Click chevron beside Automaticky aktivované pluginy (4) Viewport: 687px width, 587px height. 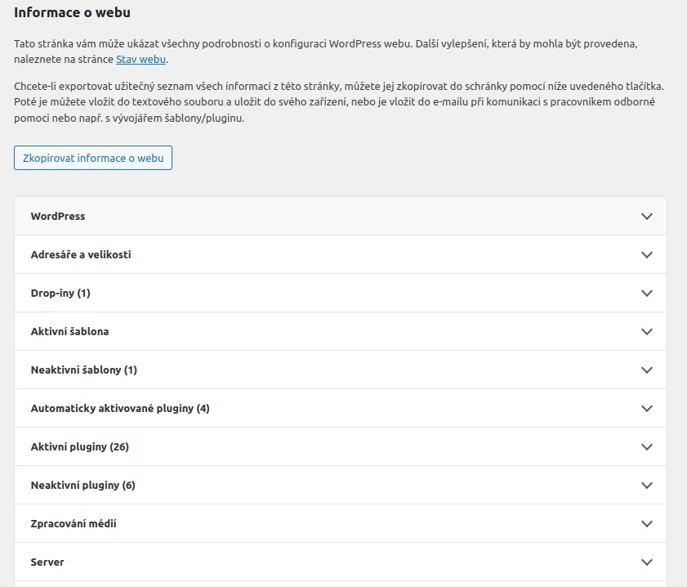[647, 409]
